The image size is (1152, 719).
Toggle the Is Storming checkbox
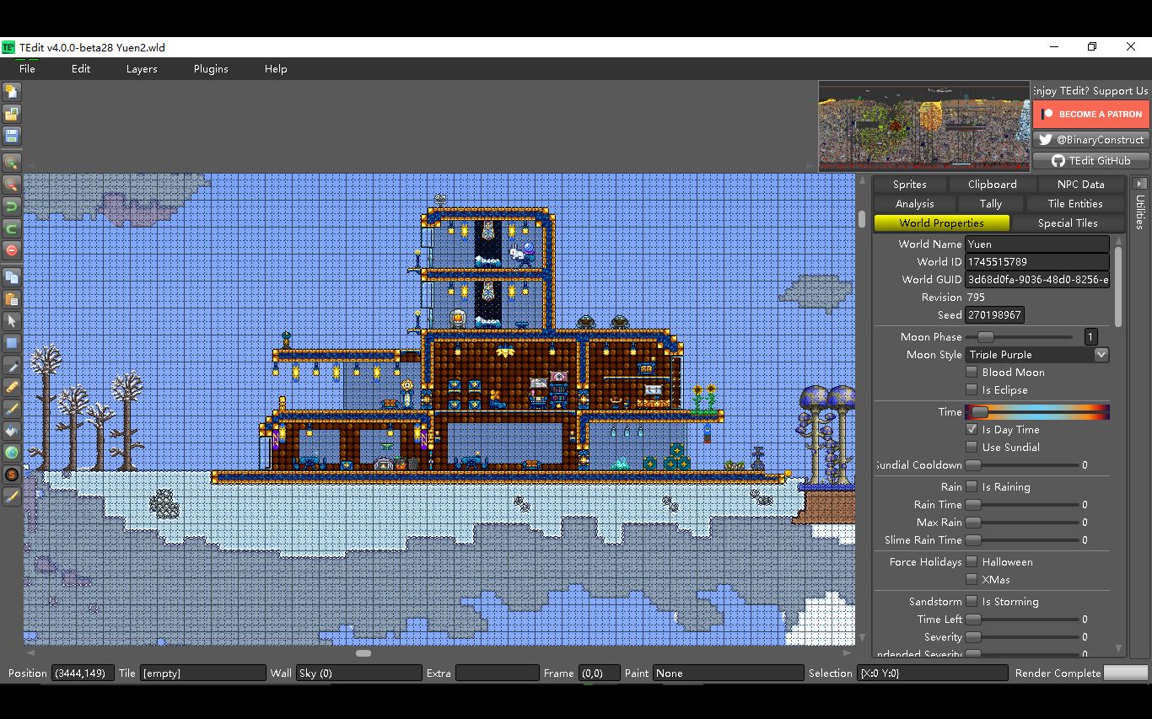(972, 601)
